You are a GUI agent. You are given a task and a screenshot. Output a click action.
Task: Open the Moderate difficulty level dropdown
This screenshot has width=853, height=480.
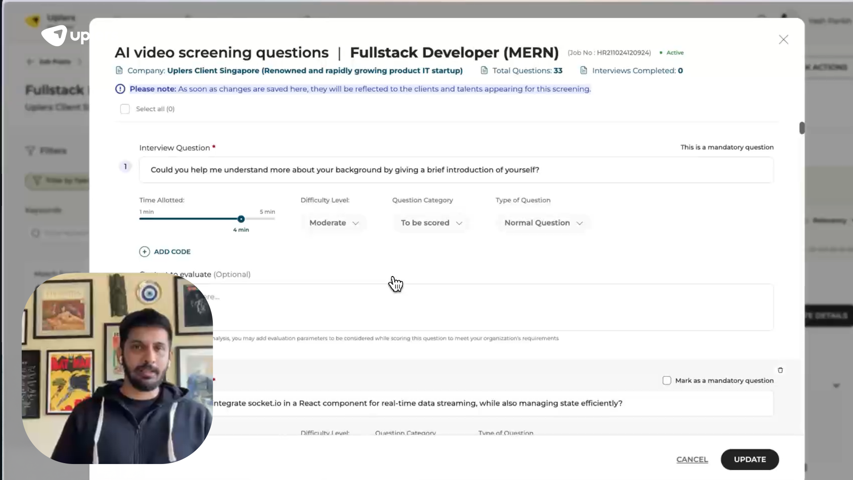pyautogui.click(x=334, y=223)
